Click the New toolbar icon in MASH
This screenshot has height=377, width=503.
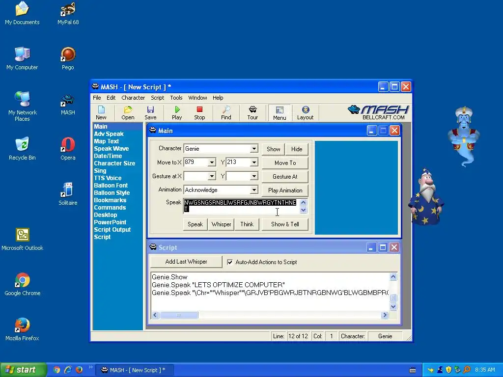tap(101, 113)
